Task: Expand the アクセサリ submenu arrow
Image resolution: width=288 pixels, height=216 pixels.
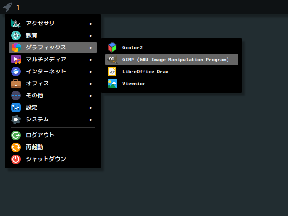Action: coord(91,24)
